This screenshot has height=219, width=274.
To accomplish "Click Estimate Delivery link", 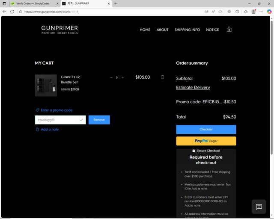I will pos(193,87).
